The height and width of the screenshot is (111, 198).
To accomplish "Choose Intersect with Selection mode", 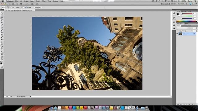I will point(13,7).
